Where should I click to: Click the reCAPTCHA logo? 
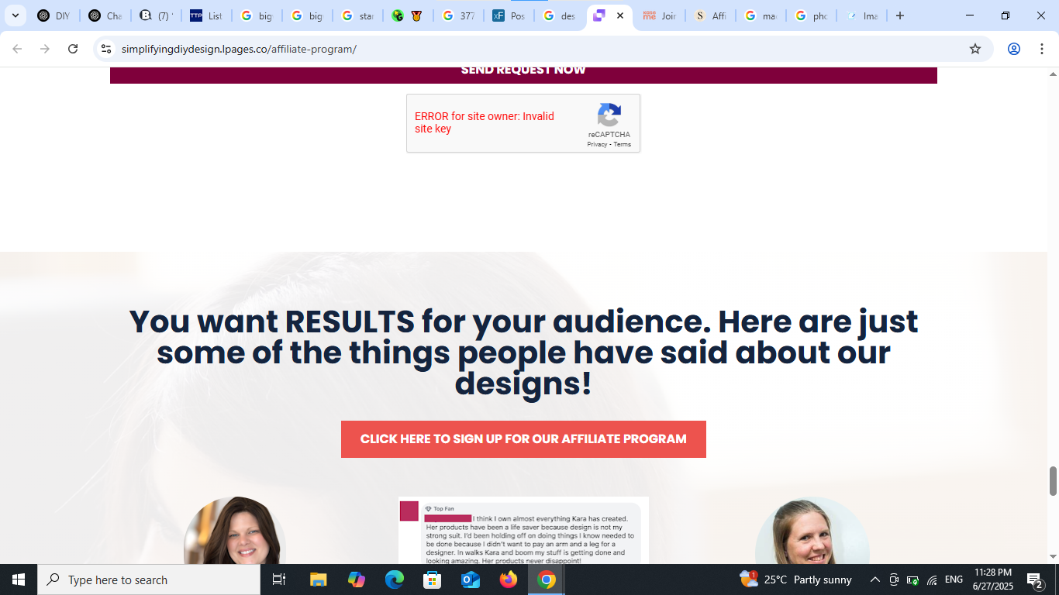click(609, 115)
